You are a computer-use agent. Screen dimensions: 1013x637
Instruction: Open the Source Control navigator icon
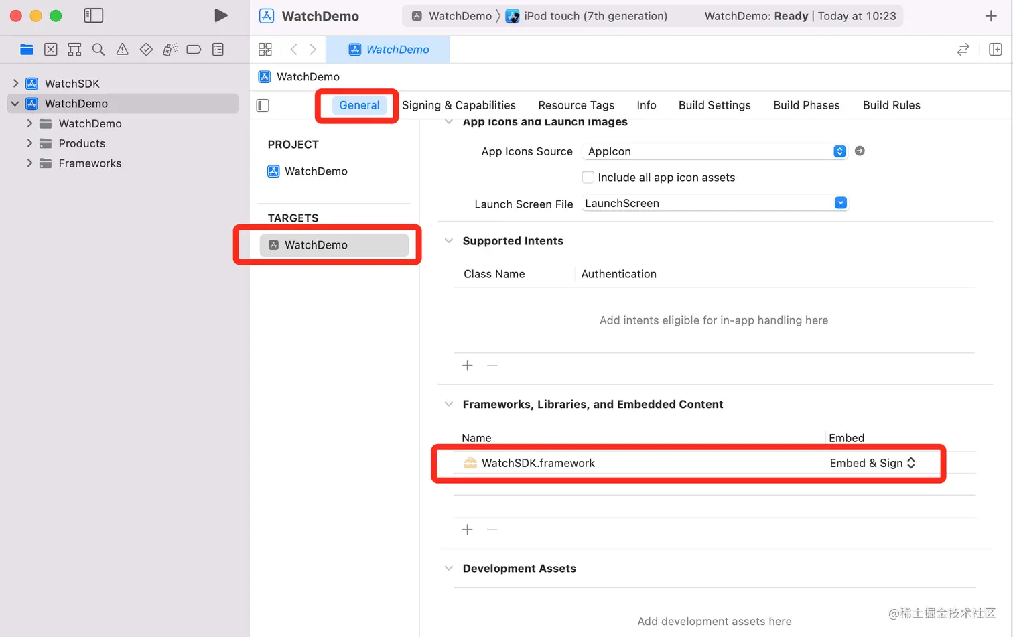(x=50, y=49)
